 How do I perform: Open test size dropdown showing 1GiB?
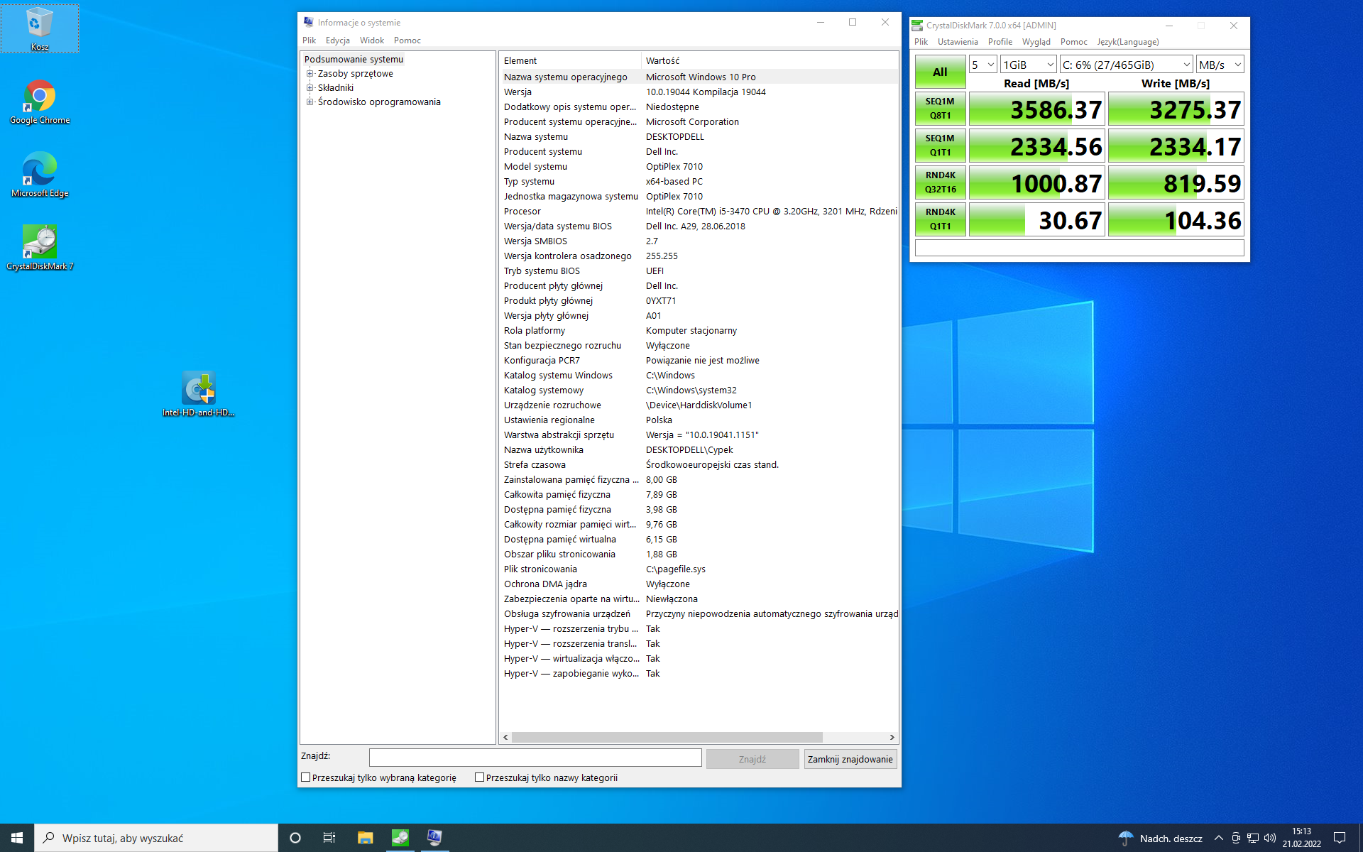[x=1028, y=65]
